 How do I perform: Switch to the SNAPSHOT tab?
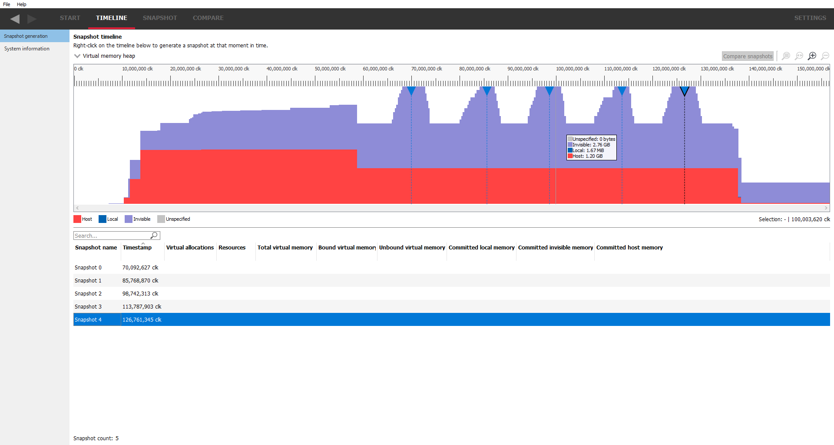pos(160,18)
